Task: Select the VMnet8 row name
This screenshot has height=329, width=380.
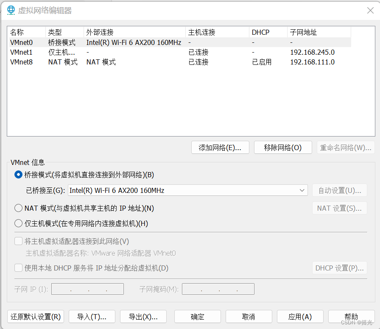Action: click(x=21, y=62)
